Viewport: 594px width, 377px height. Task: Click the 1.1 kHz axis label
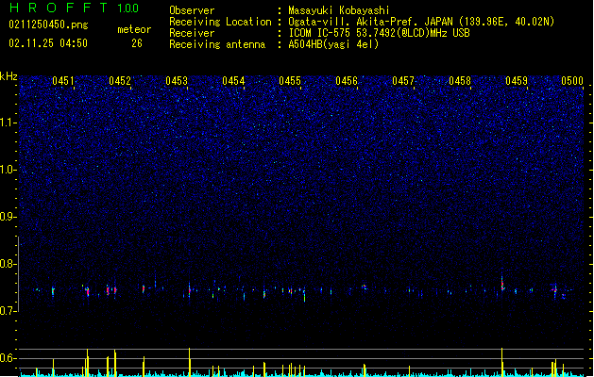(8, 123)
